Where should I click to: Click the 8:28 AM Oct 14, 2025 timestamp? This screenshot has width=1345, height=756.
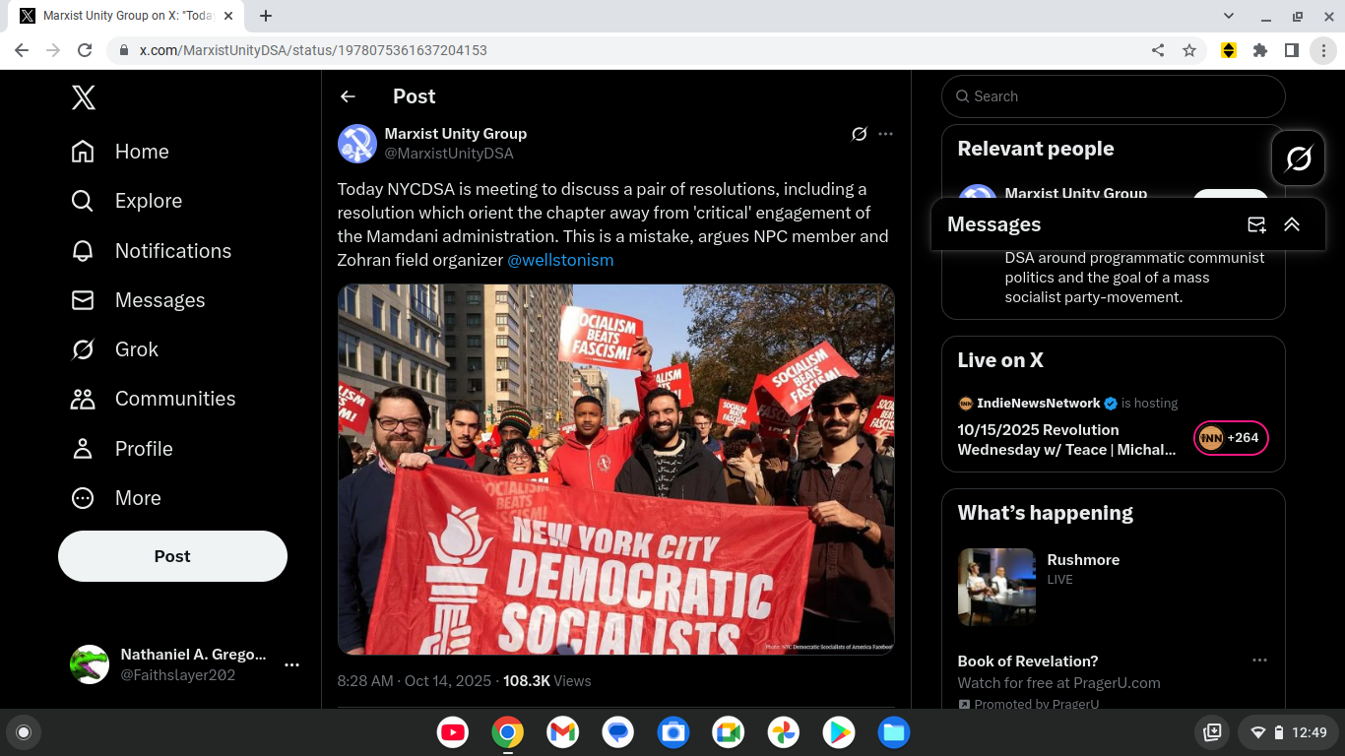pyautogui.click(x=415, y=681)
